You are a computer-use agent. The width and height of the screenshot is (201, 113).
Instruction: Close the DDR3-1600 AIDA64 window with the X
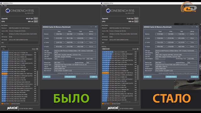197,27
